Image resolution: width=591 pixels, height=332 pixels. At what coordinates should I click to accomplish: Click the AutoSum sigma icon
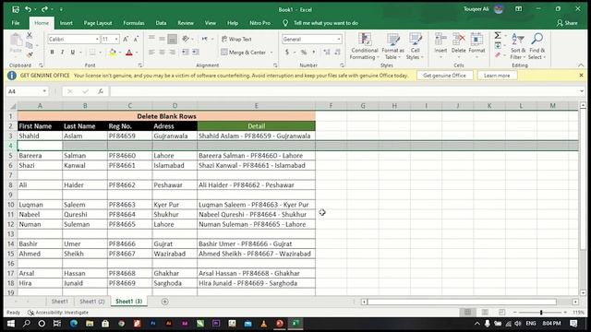tap(498, 35)
